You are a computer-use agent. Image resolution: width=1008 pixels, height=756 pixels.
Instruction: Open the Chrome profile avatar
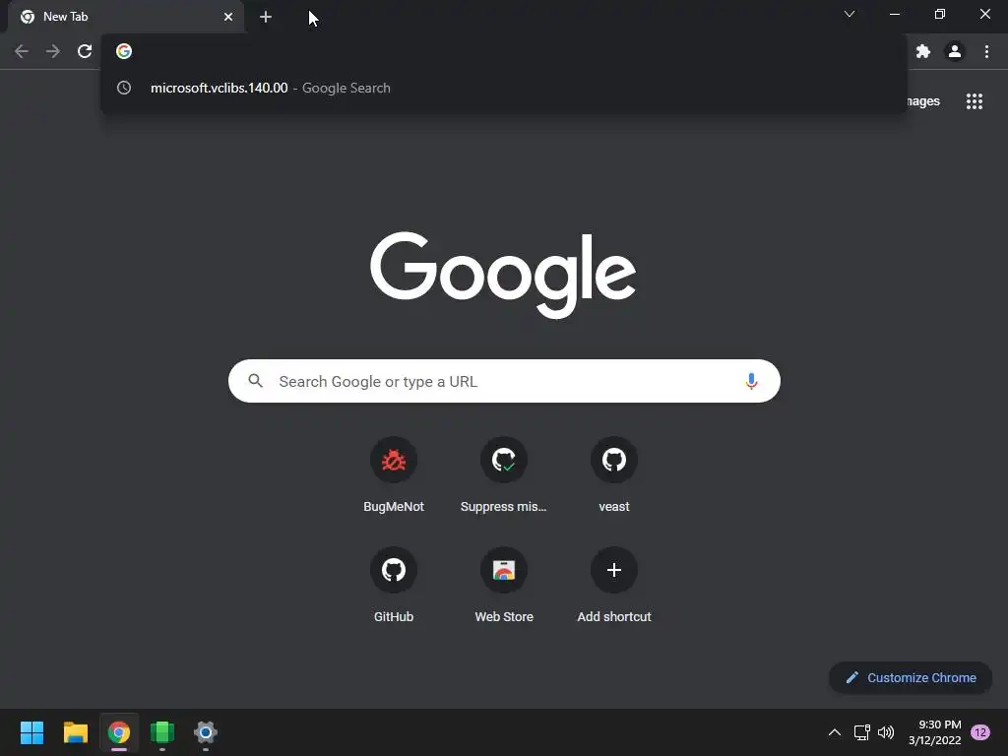(955, 51)
